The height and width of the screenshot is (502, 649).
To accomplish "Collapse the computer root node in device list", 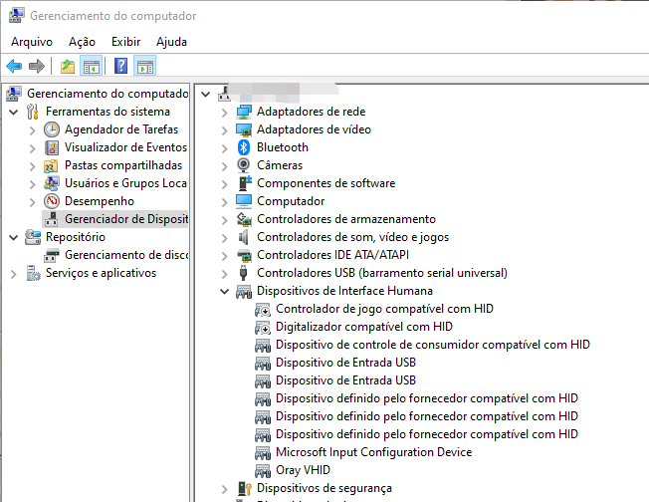I will pyautogui.click(x=205, y=94).
